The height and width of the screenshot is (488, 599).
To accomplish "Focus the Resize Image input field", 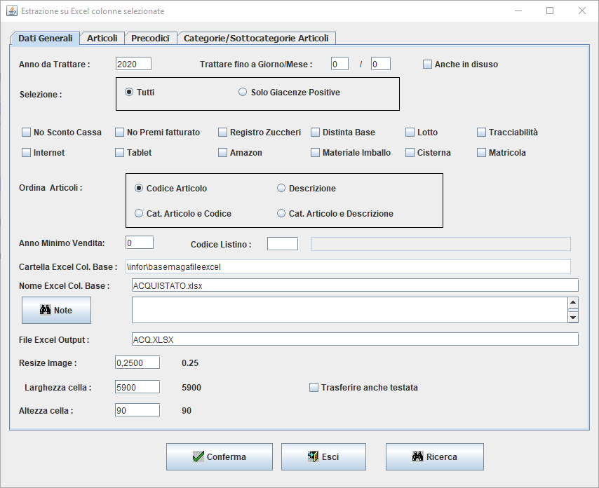I will pyautogui.click(x=137, y=362).
